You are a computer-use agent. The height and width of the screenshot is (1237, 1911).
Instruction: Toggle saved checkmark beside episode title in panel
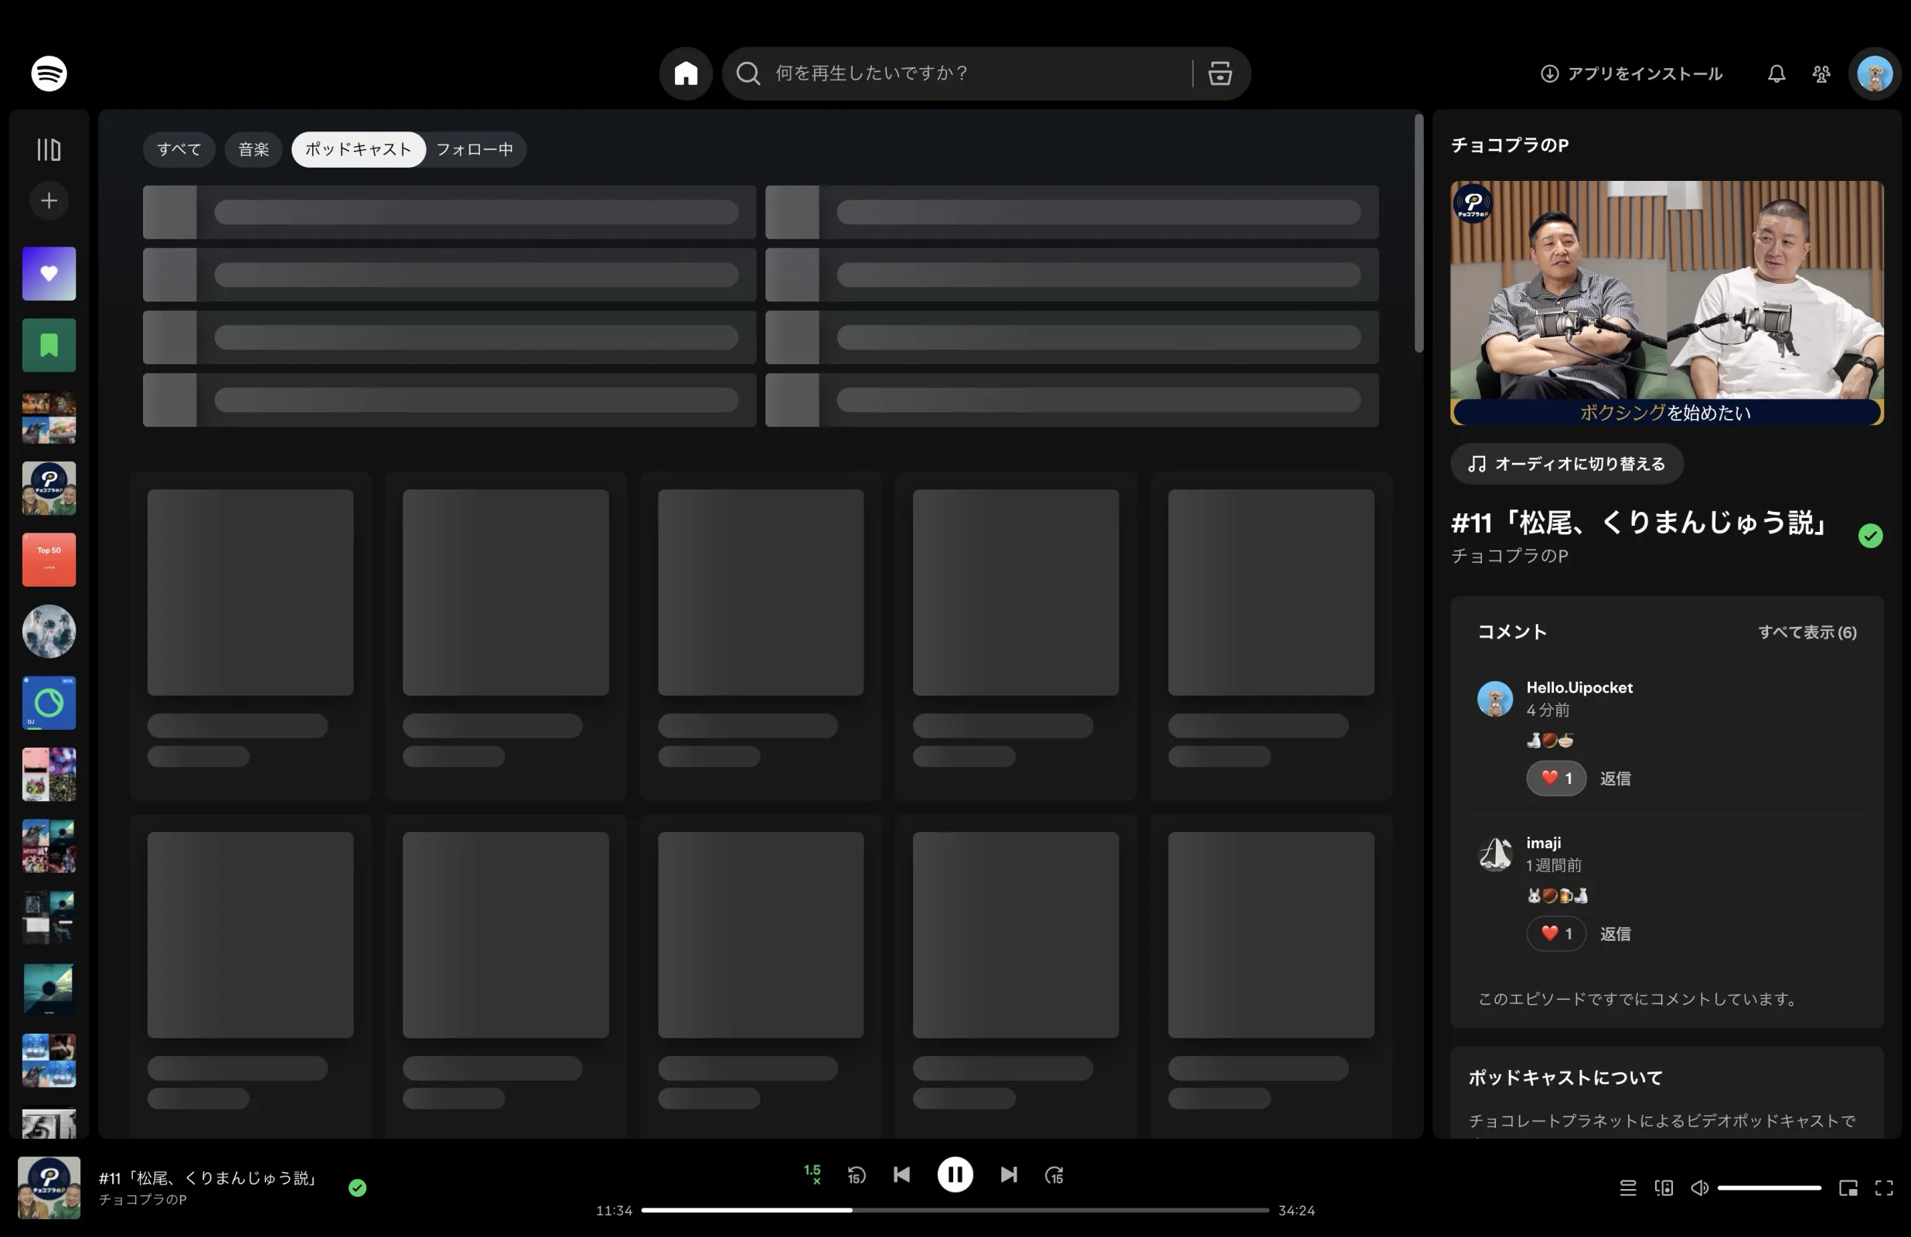pyautogui.click(x=1869, y=536)
